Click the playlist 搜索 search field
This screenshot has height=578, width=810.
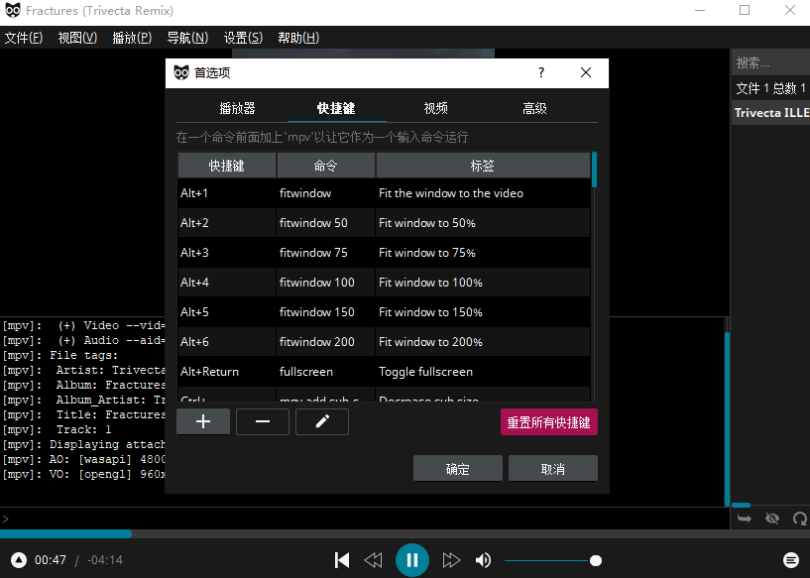770,62
